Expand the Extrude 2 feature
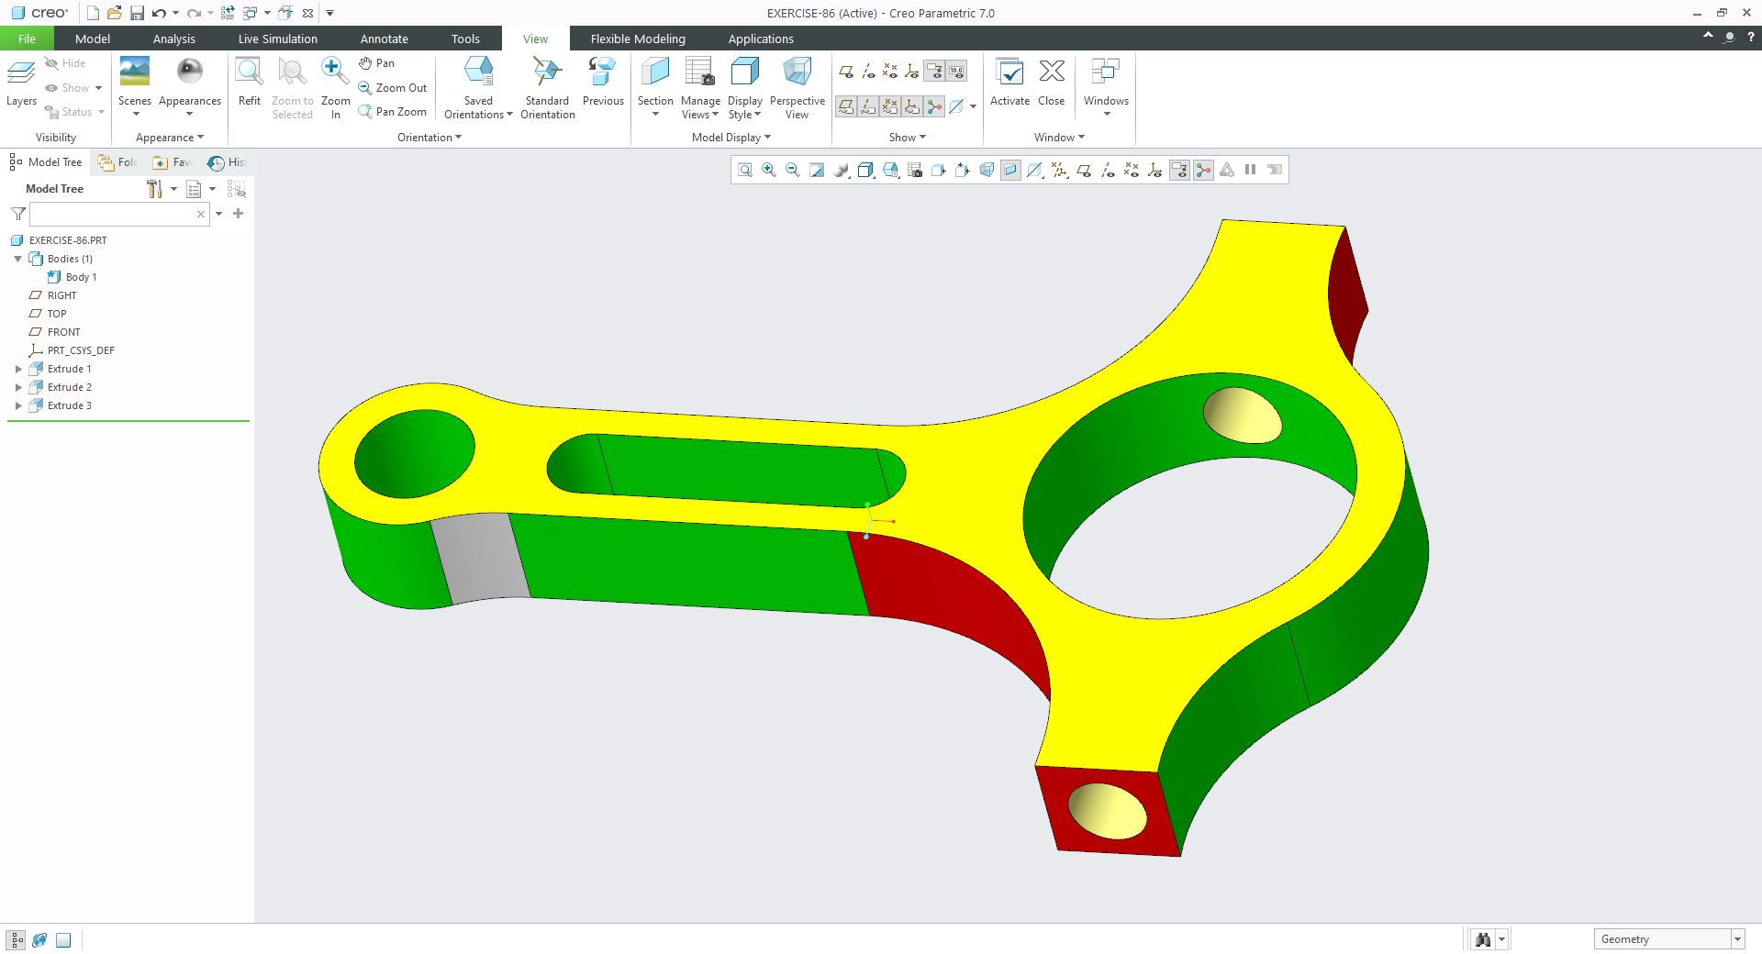This screenshot has height=954, width=1762. pyautogui.click(x=18, y=387)
